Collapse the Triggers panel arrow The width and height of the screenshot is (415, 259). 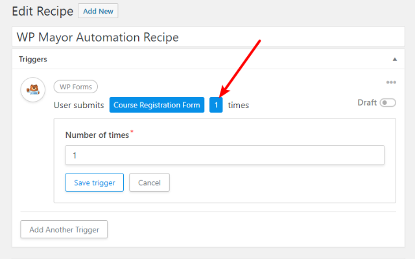(395, 59)
